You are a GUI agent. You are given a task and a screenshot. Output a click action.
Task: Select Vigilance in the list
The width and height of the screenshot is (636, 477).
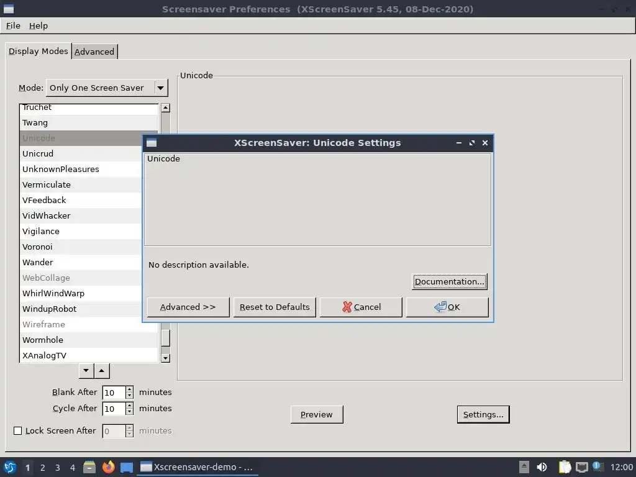pyautogui.click(x=81, y=231)
